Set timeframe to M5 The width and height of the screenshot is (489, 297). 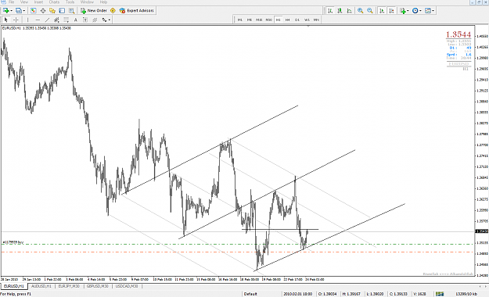(250, 20)
